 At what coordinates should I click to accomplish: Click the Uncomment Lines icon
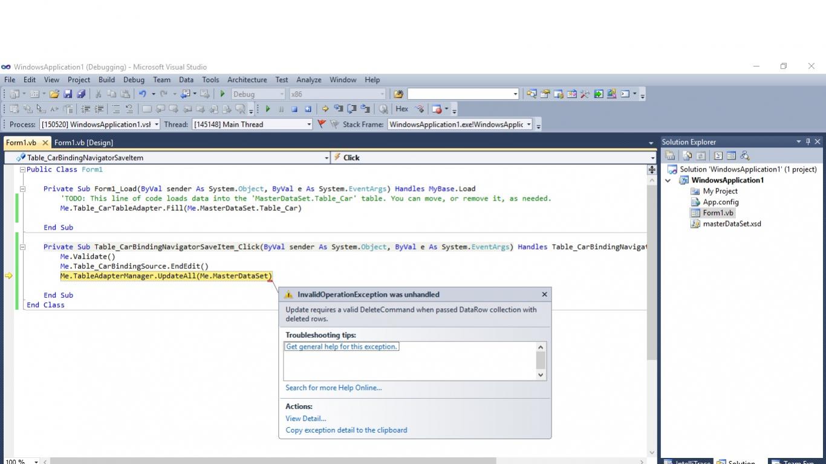pyautogui.click(x=129, y=109)
